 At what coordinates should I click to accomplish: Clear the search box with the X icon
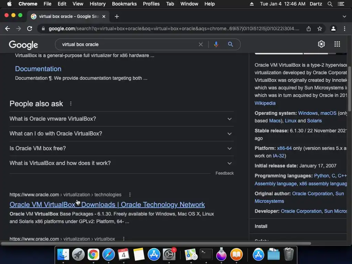(201, 44)
